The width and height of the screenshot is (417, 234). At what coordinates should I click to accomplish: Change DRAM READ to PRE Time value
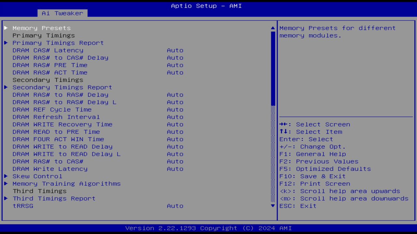175,132
